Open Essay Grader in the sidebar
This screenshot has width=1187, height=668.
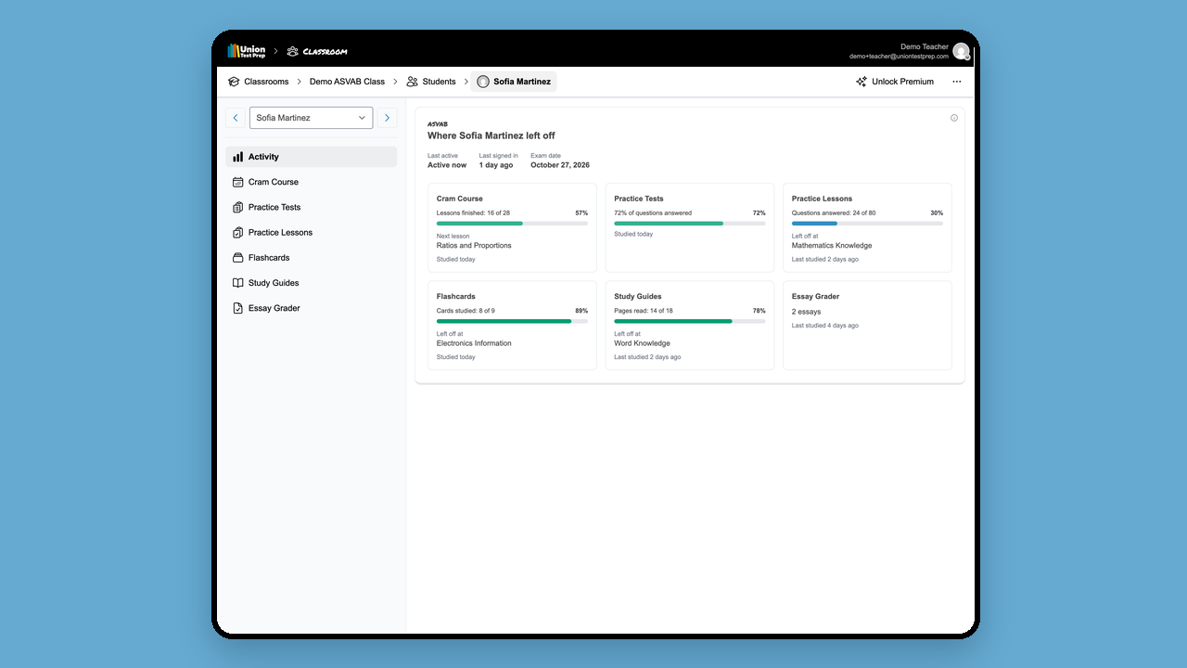(x=311, y=308)
